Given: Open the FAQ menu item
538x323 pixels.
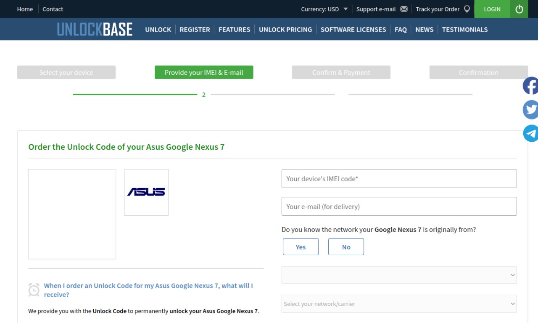Looking at the screenshot, I should [401, 29].
